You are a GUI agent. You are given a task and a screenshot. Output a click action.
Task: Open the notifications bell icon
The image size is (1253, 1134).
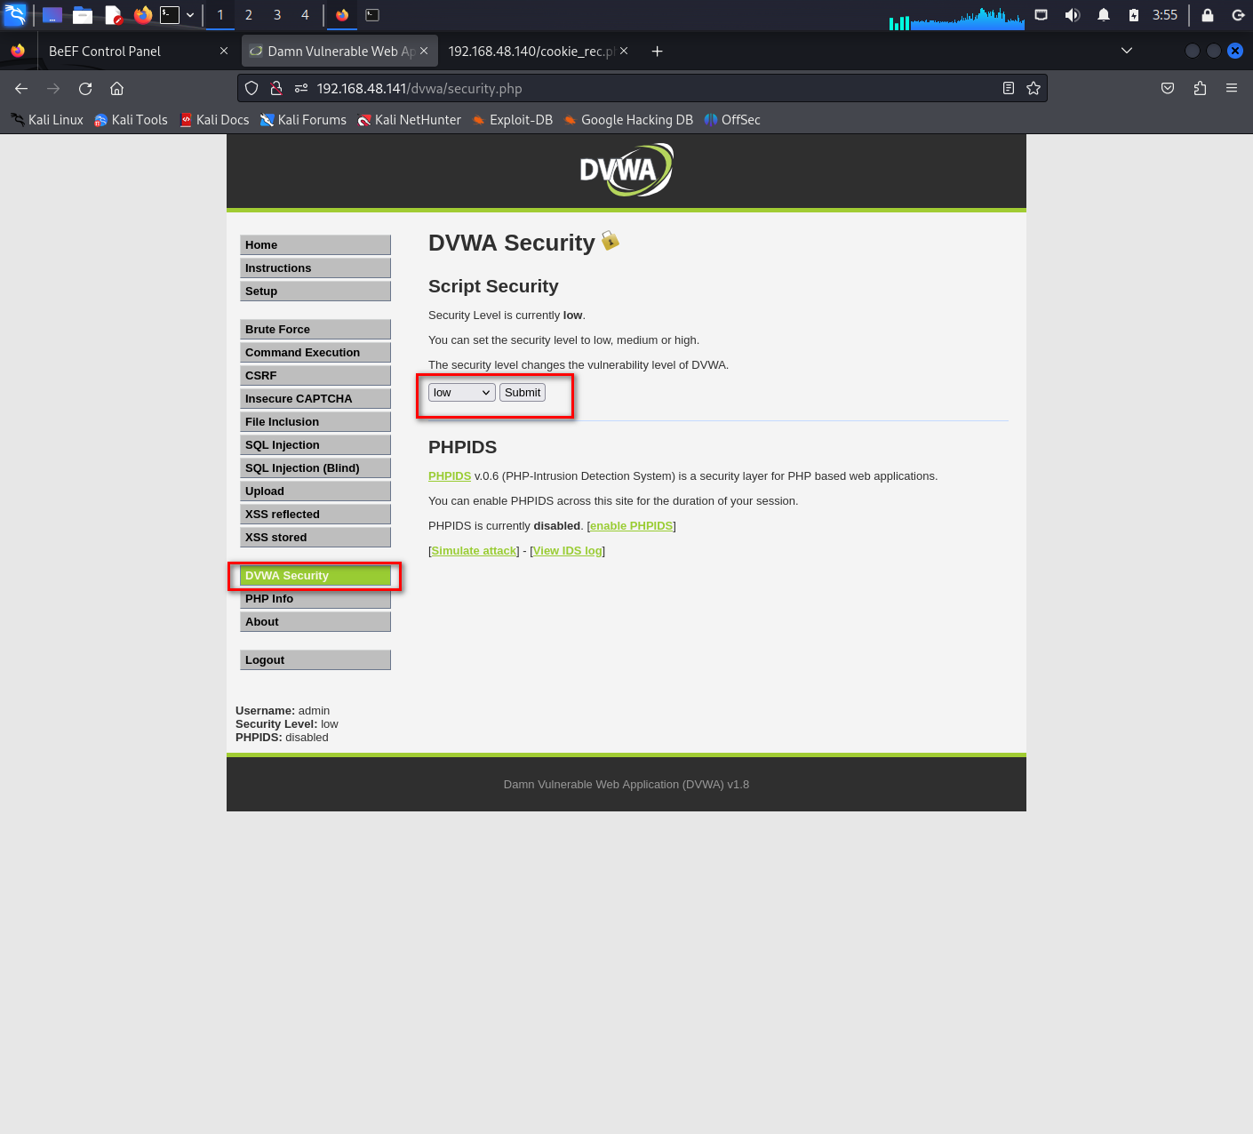pyautogui.click(x=1104, y=15)
